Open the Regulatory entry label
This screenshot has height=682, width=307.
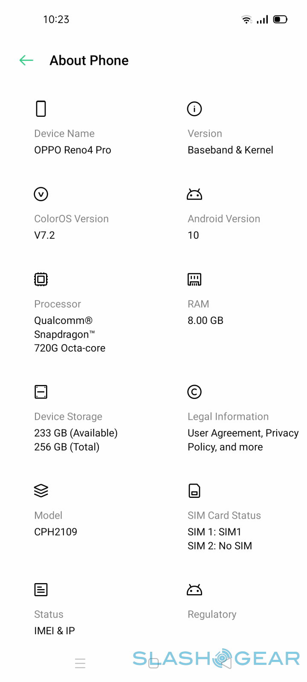[212, 614]
